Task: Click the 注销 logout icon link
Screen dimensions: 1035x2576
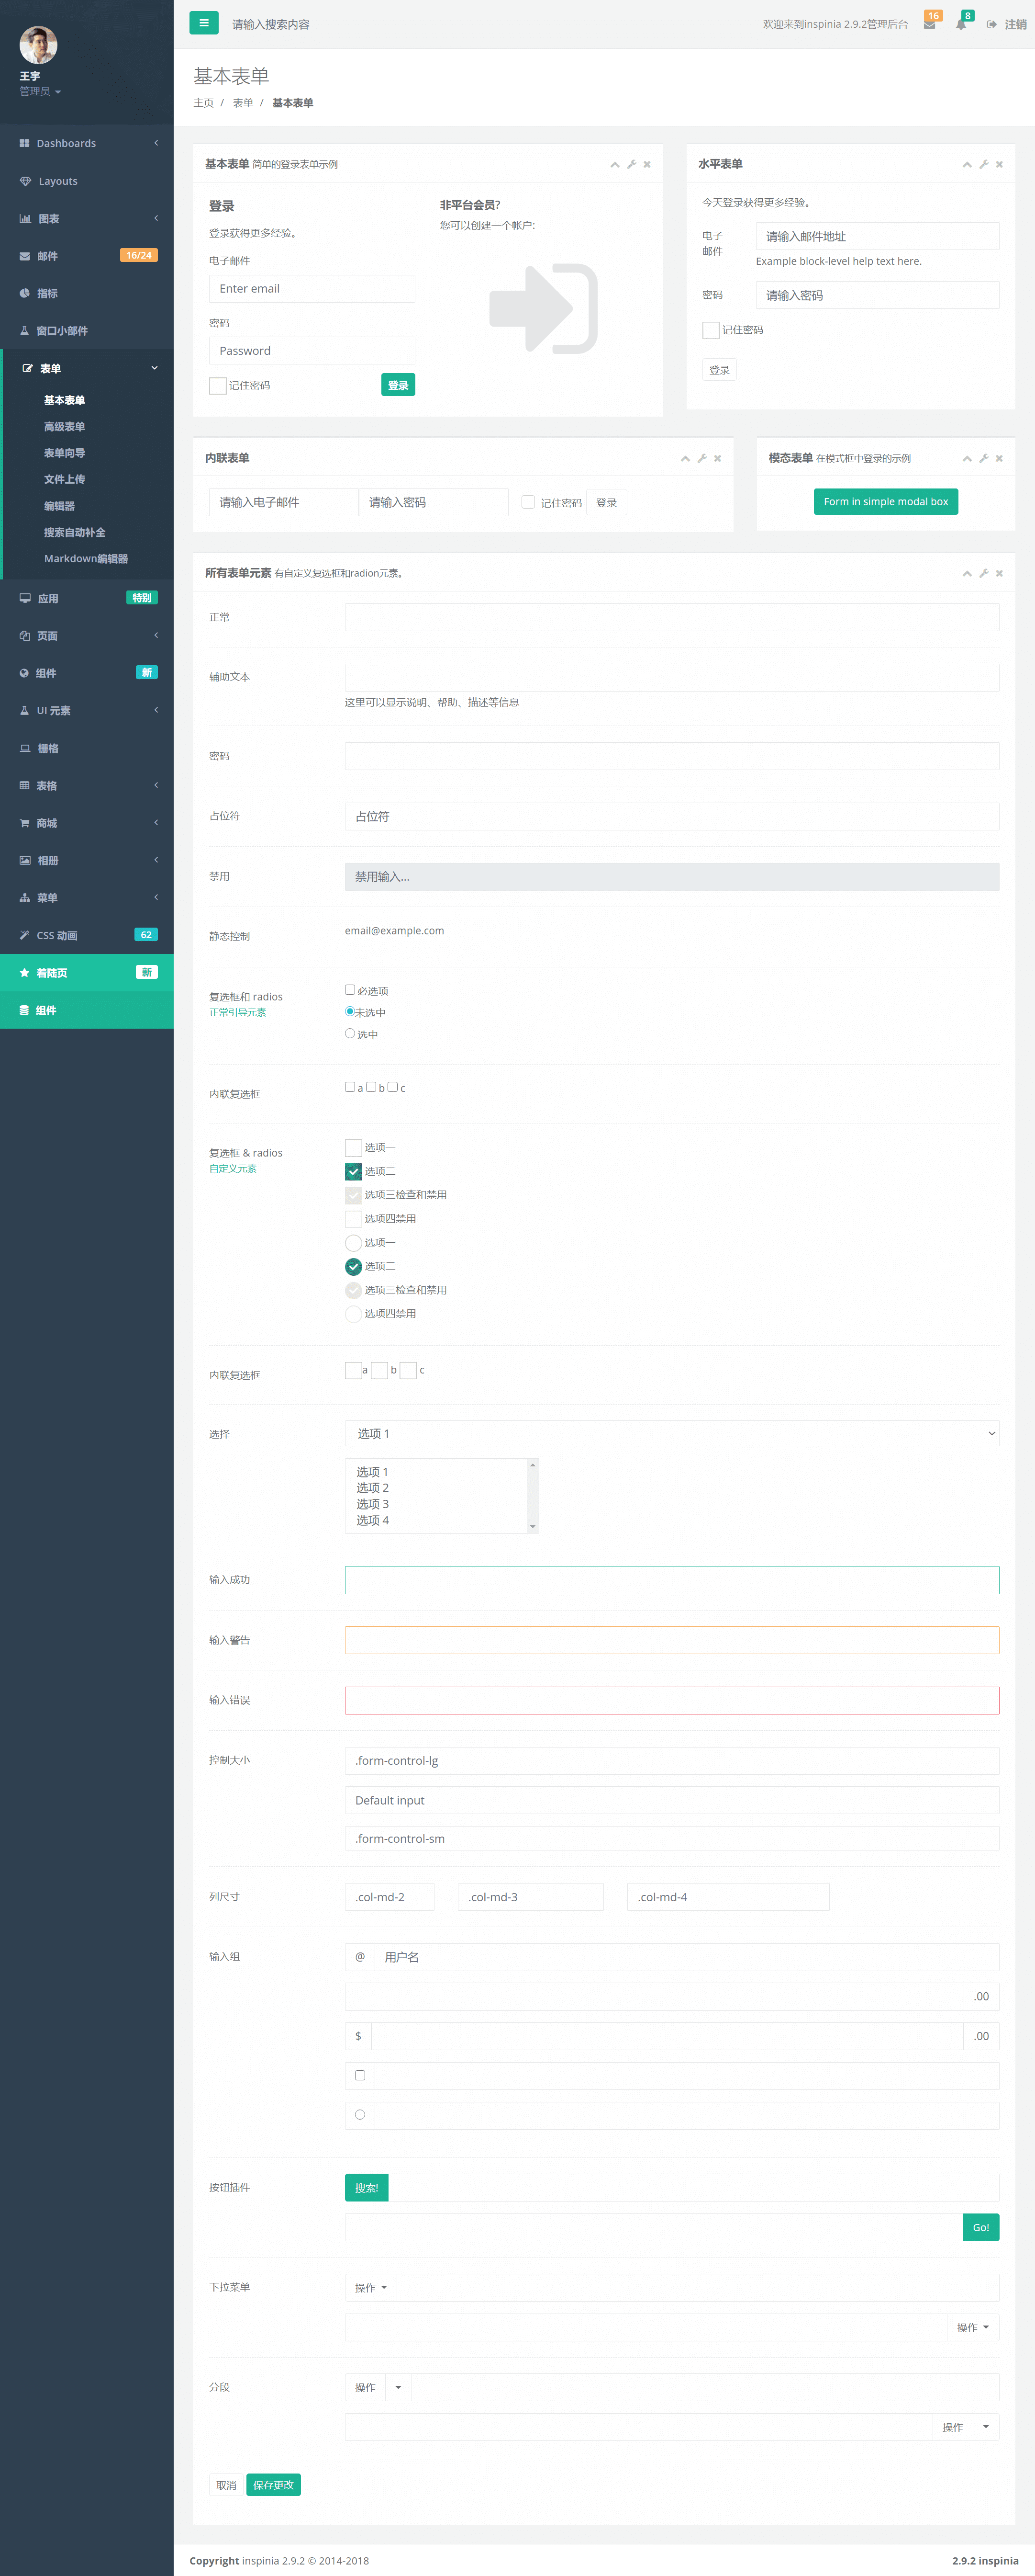Action: coord(1007,24)
